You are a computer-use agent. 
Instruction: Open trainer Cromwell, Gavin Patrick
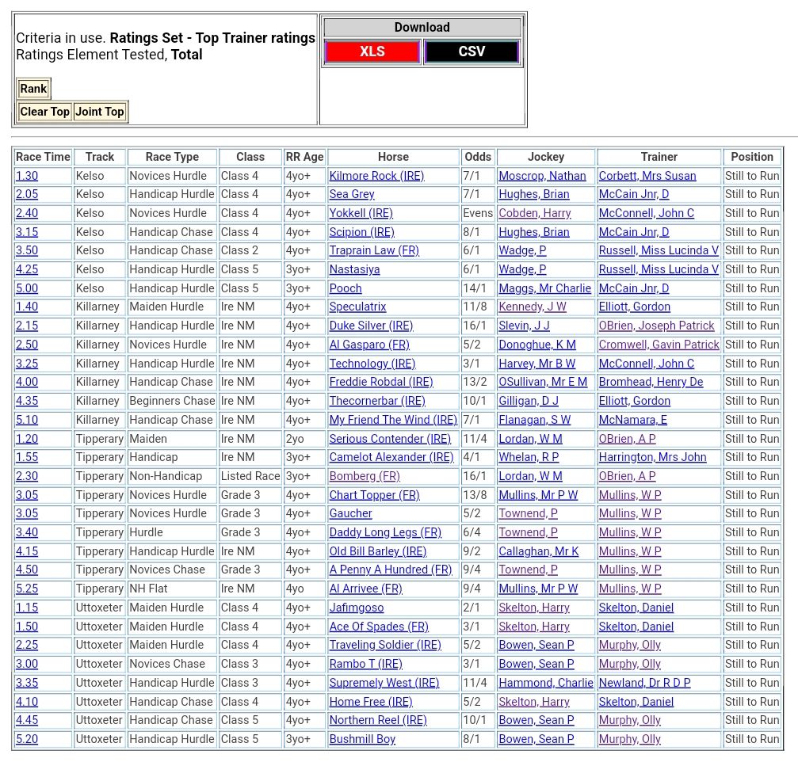[x=659, y=345]
